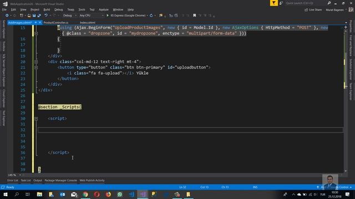Switch to the ProductController.cs tab
Screen dimensions: 355x199
click(56, 23)
